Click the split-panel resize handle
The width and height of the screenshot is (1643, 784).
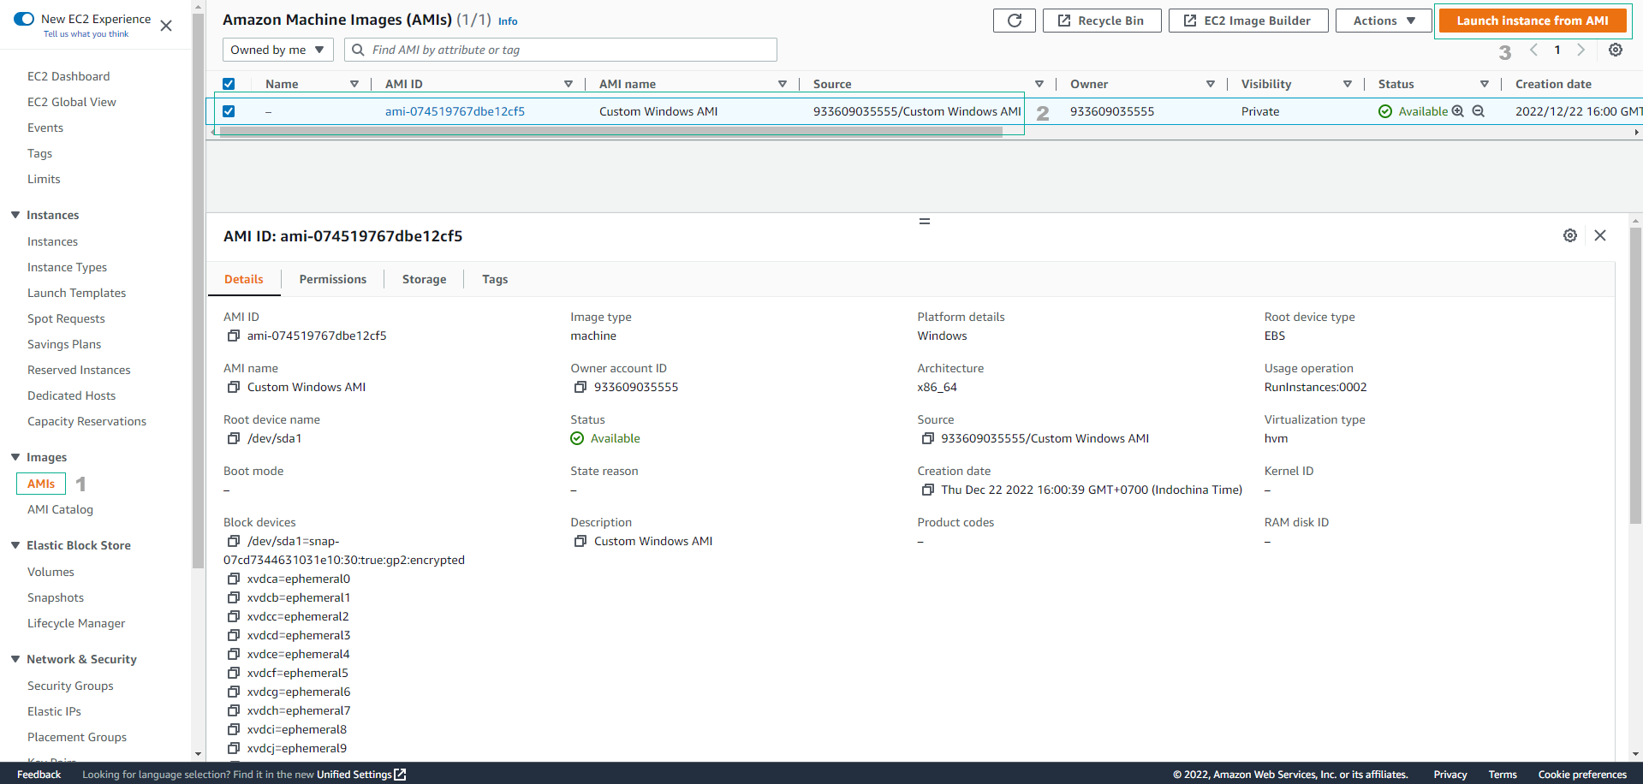coord(925,221)
